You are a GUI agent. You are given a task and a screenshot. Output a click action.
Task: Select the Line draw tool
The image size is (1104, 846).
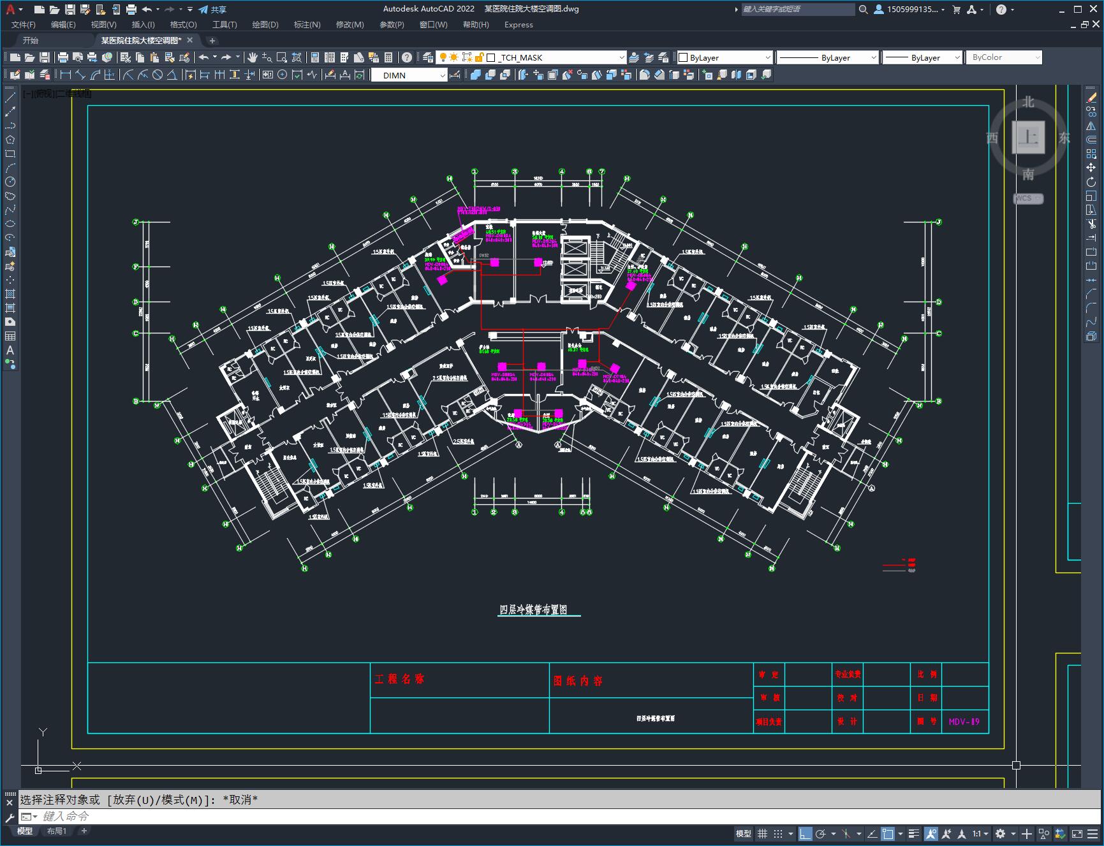pos(10,98)
